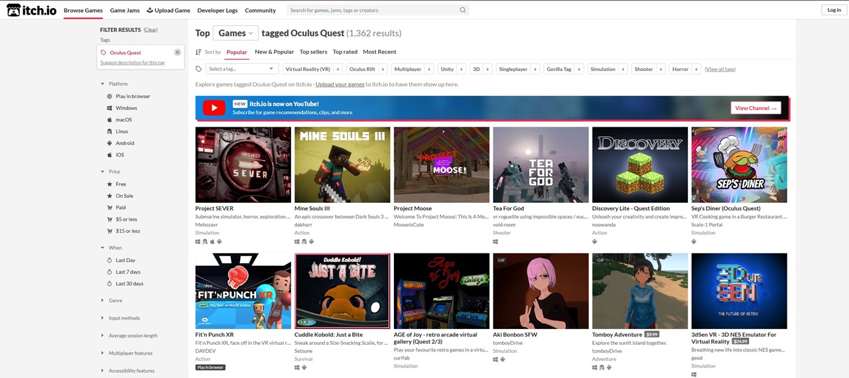Filter price by Free
Image resolution: width=849 pixels, height=378 pixels.
[117, 184]
